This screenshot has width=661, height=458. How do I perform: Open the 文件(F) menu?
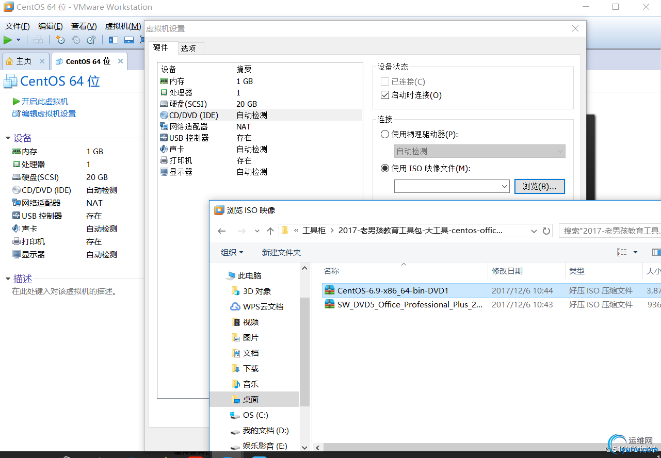click(18, 26)
